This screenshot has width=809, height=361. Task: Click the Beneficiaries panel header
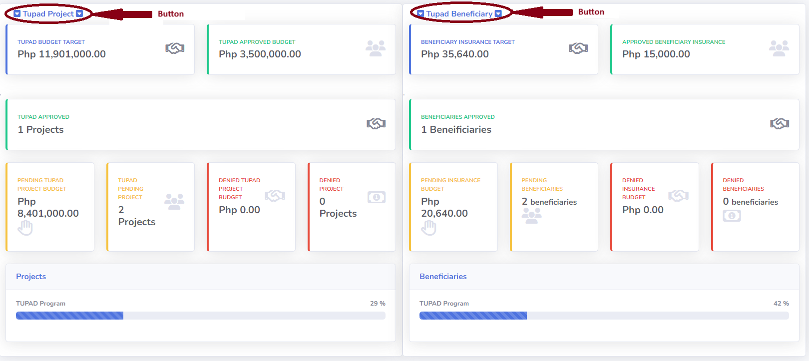click(604, 277)
